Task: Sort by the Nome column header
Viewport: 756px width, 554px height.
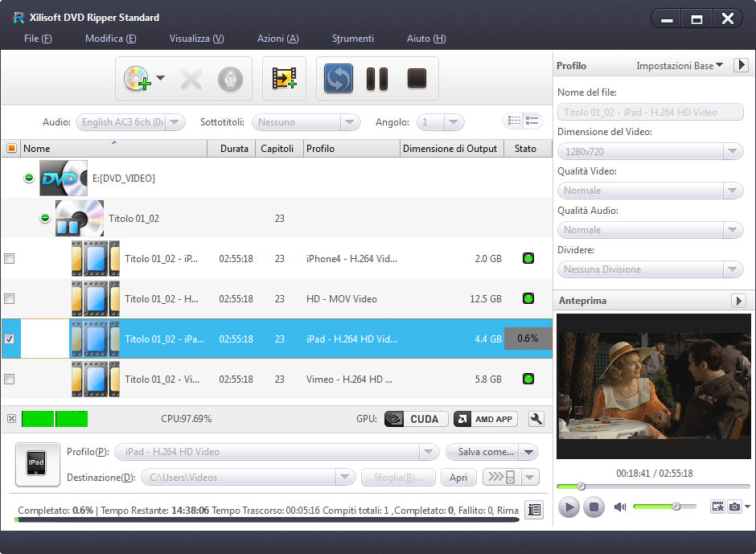Action: tap(113, 149)
